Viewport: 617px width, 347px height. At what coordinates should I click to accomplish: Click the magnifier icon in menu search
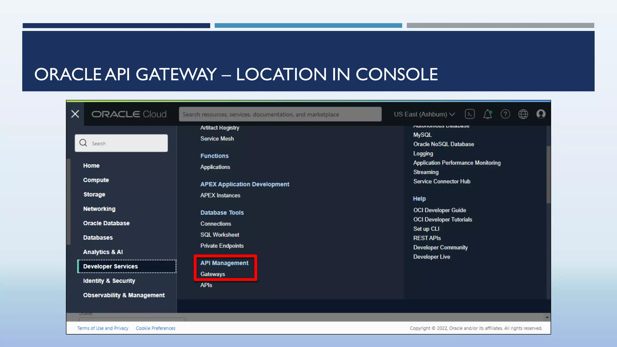pyautogui.click(x=83, y=143)
